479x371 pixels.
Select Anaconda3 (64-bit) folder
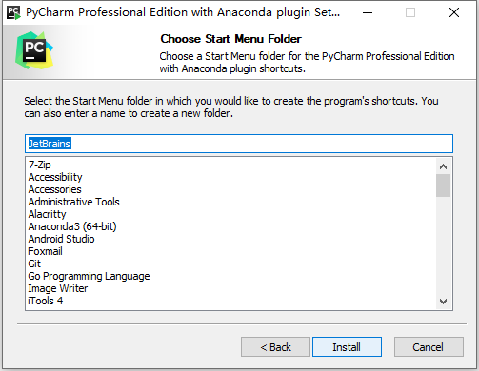click(x=72, y=226)
